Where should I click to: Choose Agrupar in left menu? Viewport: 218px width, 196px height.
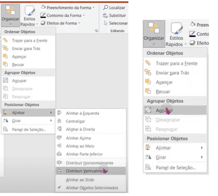click(28, 81)
